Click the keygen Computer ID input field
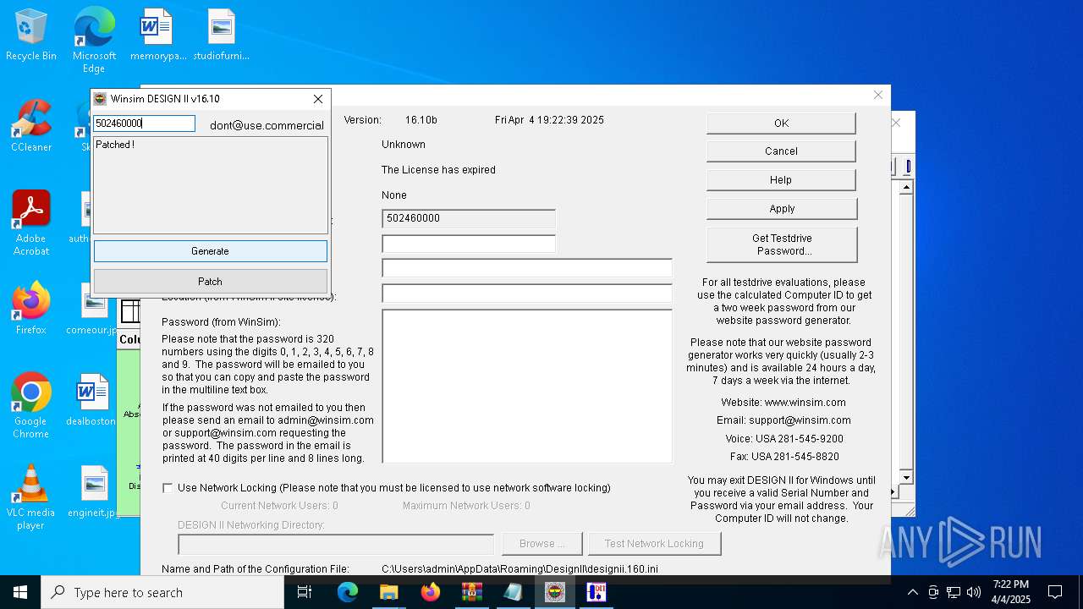This screenshot has height=609, width=1083. (144, 123)
